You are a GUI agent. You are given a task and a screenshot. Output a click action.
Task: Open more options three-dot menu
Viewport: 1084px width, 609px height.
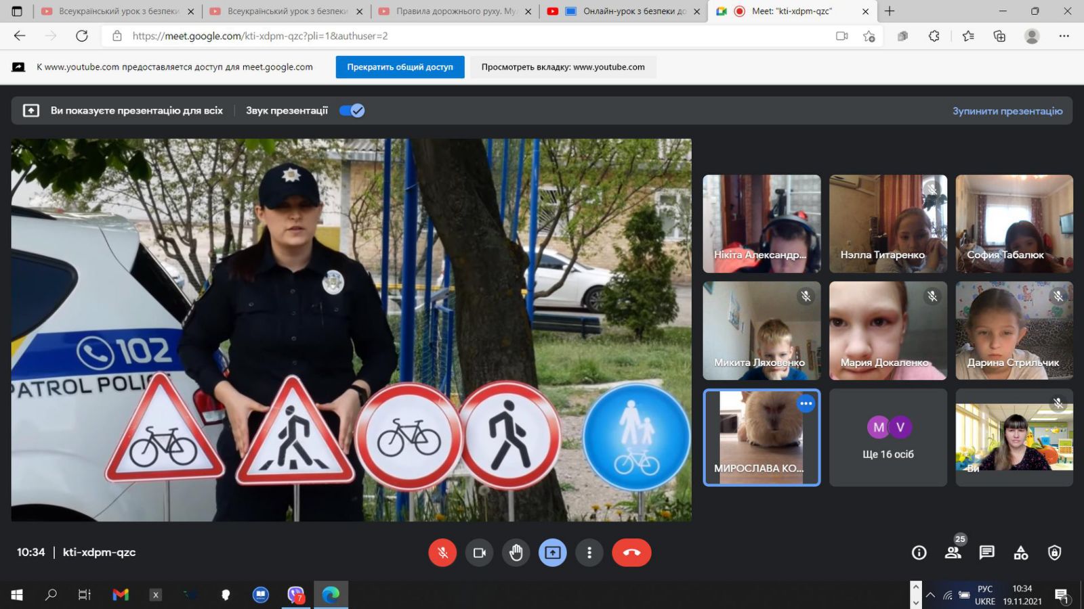point(589,553)
